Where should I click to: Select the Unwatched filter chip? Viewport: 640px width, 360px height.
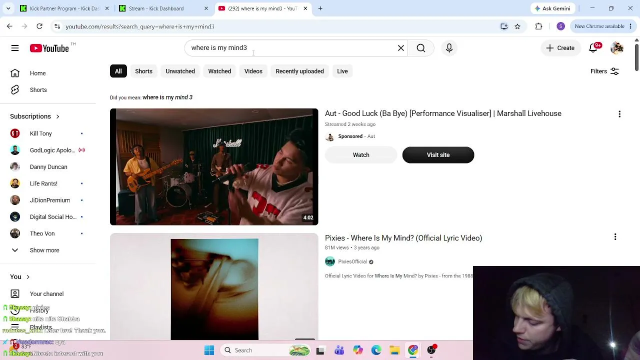[180, 71]
